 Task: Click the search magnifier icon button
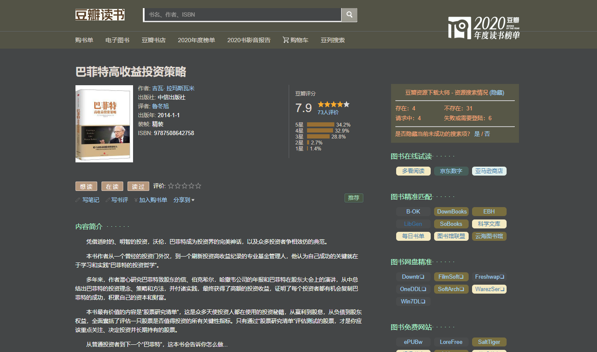(349, 14)
